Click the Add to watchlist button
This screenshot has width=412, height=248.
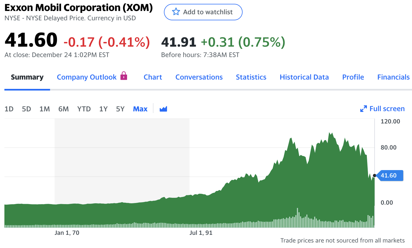[x=203, y=12]
